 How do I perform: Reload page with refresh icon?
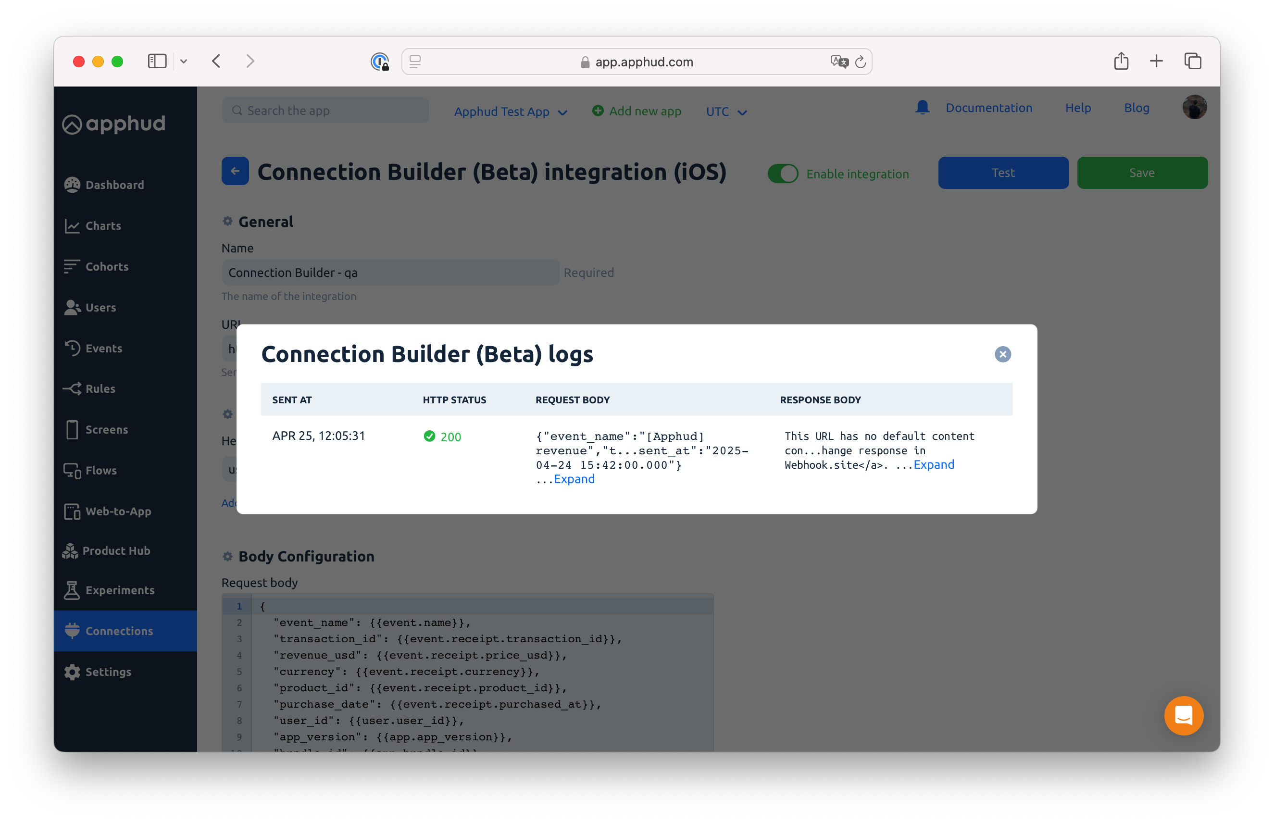tap(860, 62)
